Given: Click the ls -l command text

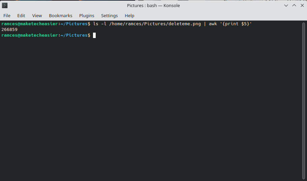Looking at the screenshot, I should [x=100, y=24].
